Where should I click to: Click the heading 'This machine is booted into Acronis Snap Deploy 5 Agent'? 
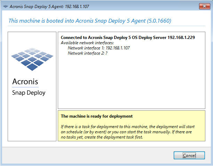click(x=90, y=21)
